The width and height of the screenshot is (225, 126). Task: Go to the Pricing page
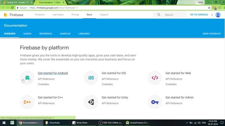pyautogui.click(x=75, y=15)
